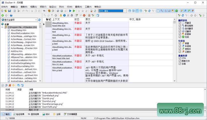207x120 pixels.
Task: Click the blue note icon at sheet toolbar end
Action: 98,16
